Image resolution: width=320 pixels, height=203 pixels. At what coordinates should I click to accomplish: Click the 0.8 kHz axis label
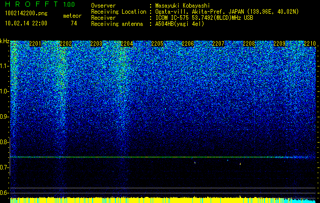pyautogui.click(x=5, y=142)
